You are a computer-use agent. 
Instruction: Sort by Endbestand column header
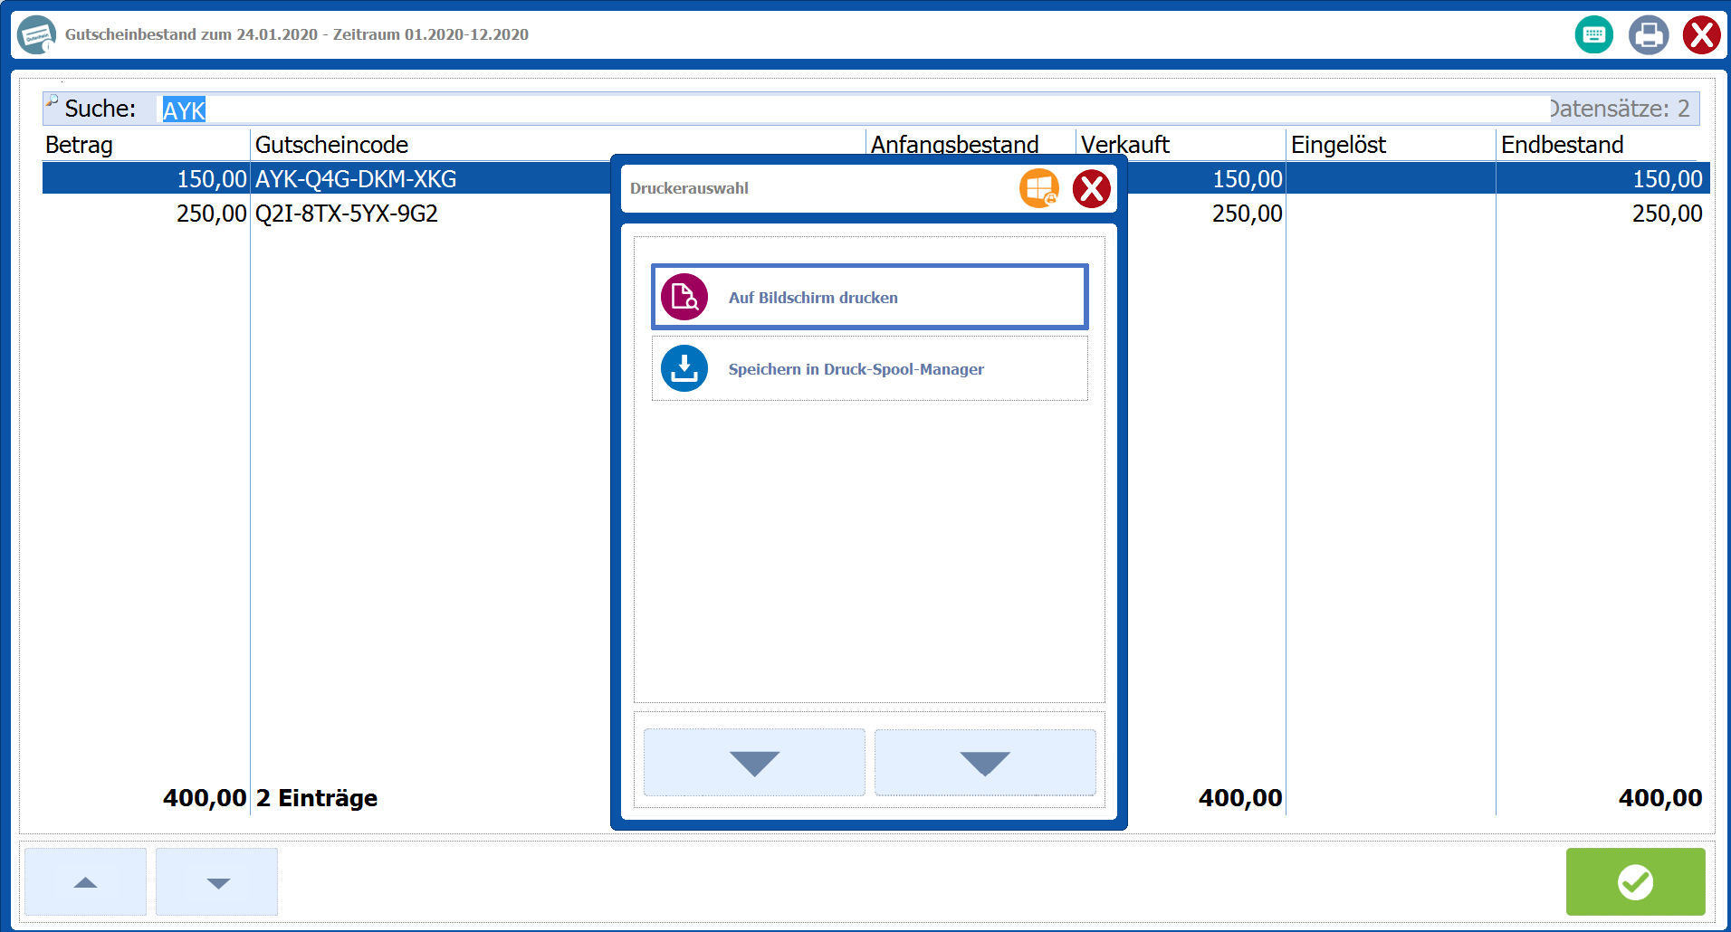[1562, 145]
